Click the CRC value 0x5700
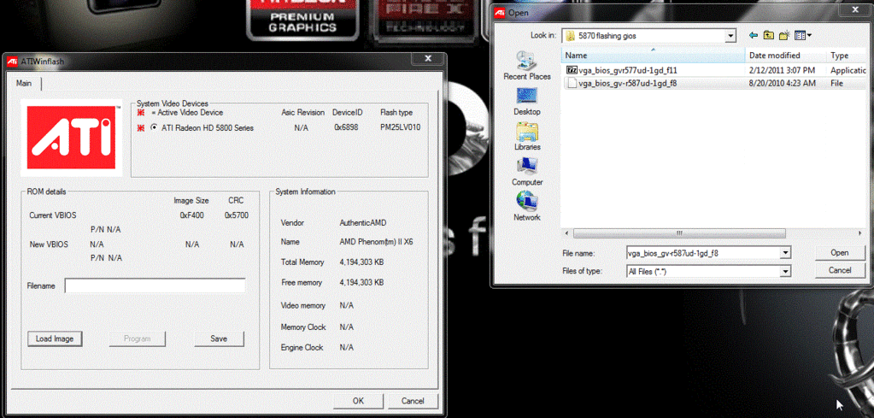874x418 pixels. click(237, 215)
